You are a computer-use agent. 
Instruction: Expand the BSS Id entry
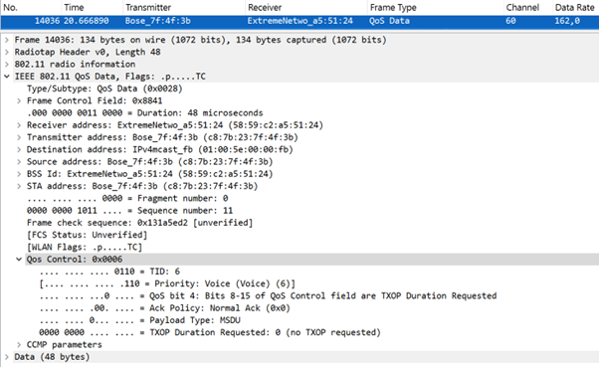tap(19, 174)
